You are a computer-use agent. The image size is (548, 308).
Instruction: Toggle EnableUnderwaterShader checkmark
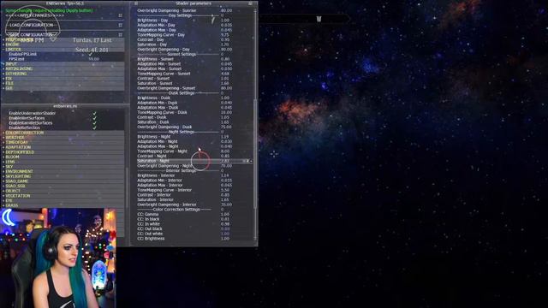[x=94, y=113]
